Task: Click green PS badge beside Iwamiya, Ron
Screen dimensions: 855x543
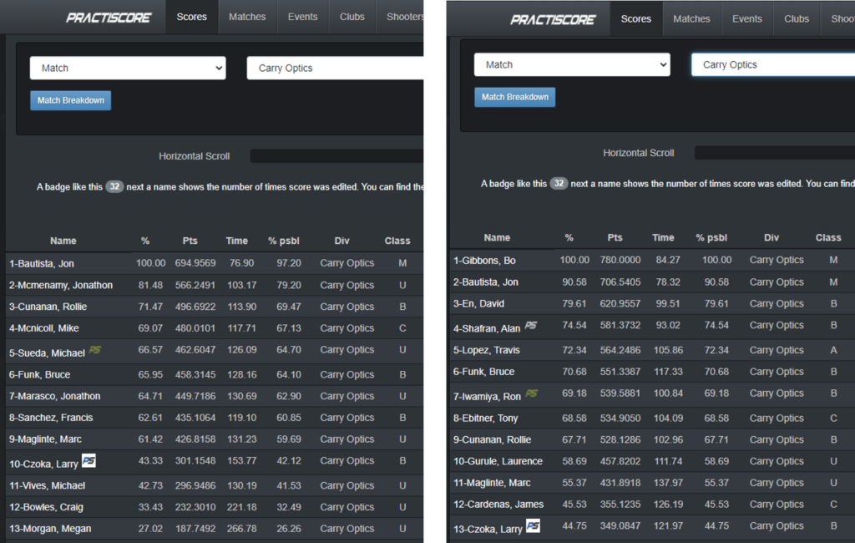Action: pos(532,393)
